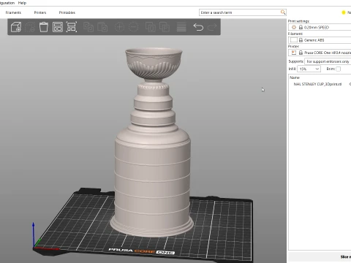Click the yellow mode indicator dot
351x263 pixels.
[344, 12]
